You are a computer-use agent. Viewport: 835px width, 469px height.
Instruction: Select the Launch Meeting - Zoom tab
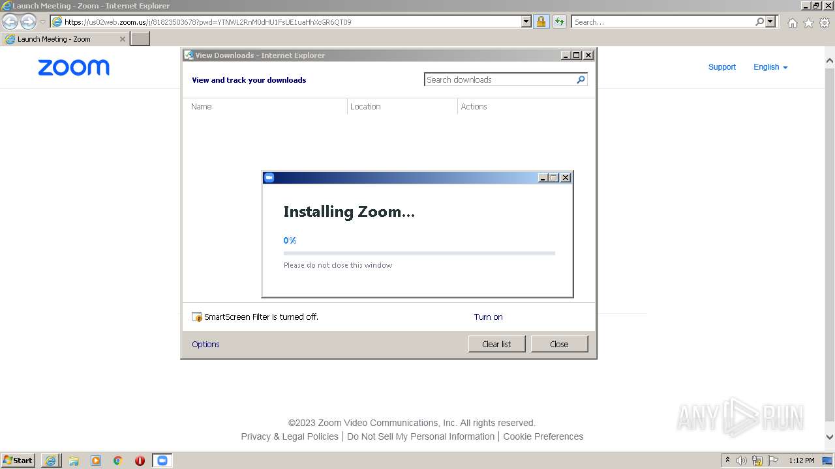[x=65, y=39]
